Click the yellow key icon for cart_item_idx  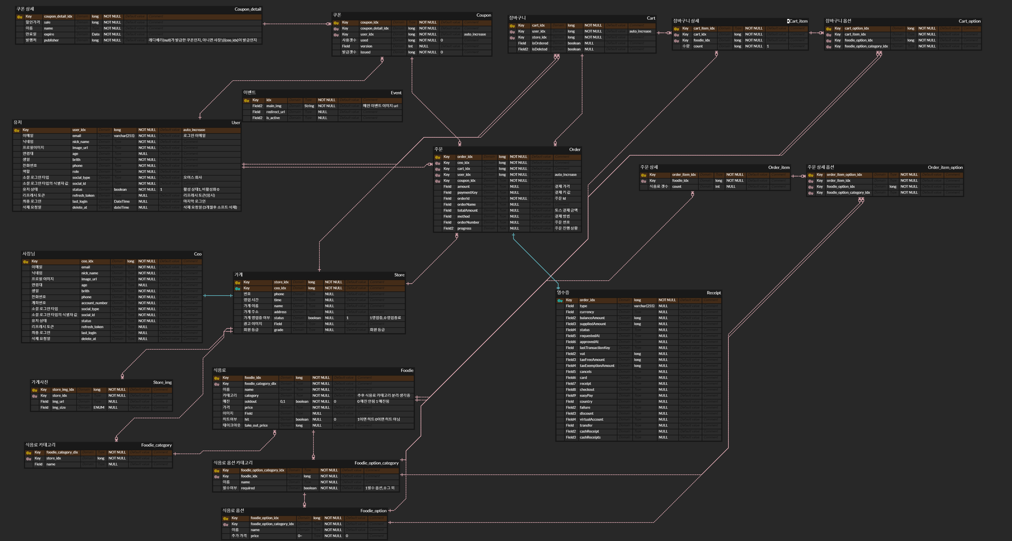pyautogui.click(x=676, y=29)
